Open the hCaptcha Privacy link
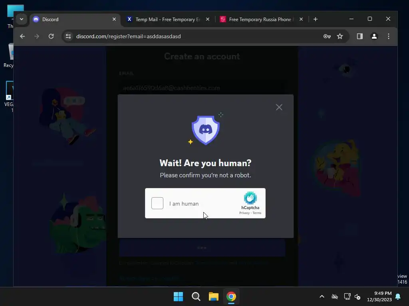Viewport: 409px width, 306px height. pyautogui.click(x=244, y=213)
